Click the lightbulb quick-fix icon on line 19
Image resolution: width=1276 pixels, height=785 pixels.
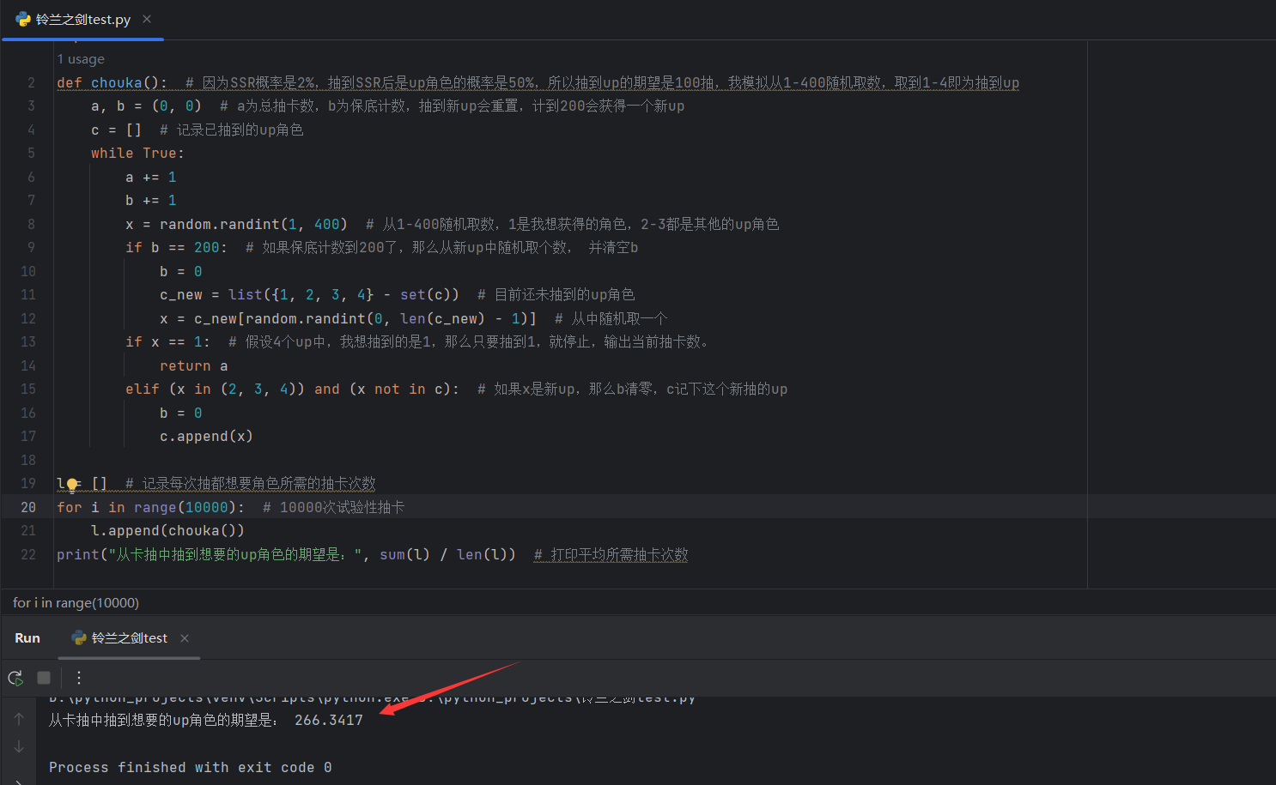pyautogui.click(x=72, y=485)
